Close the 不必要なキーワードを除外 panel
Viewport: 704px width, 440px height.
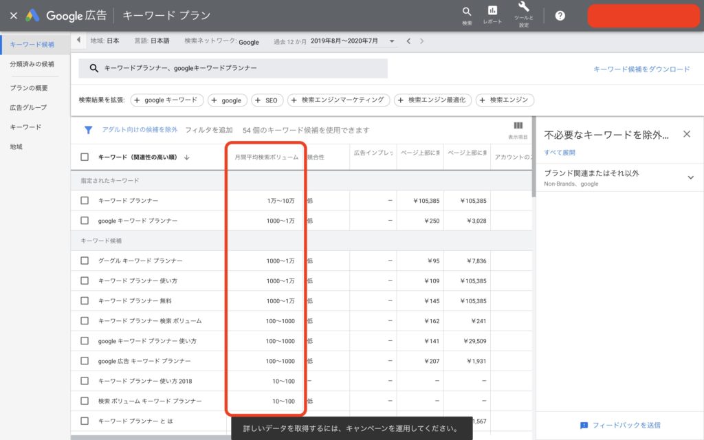(687, 134)
